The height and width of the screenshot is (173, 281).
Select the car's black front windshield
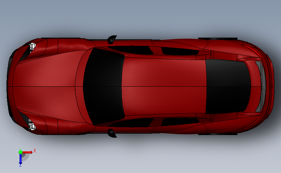104,86
